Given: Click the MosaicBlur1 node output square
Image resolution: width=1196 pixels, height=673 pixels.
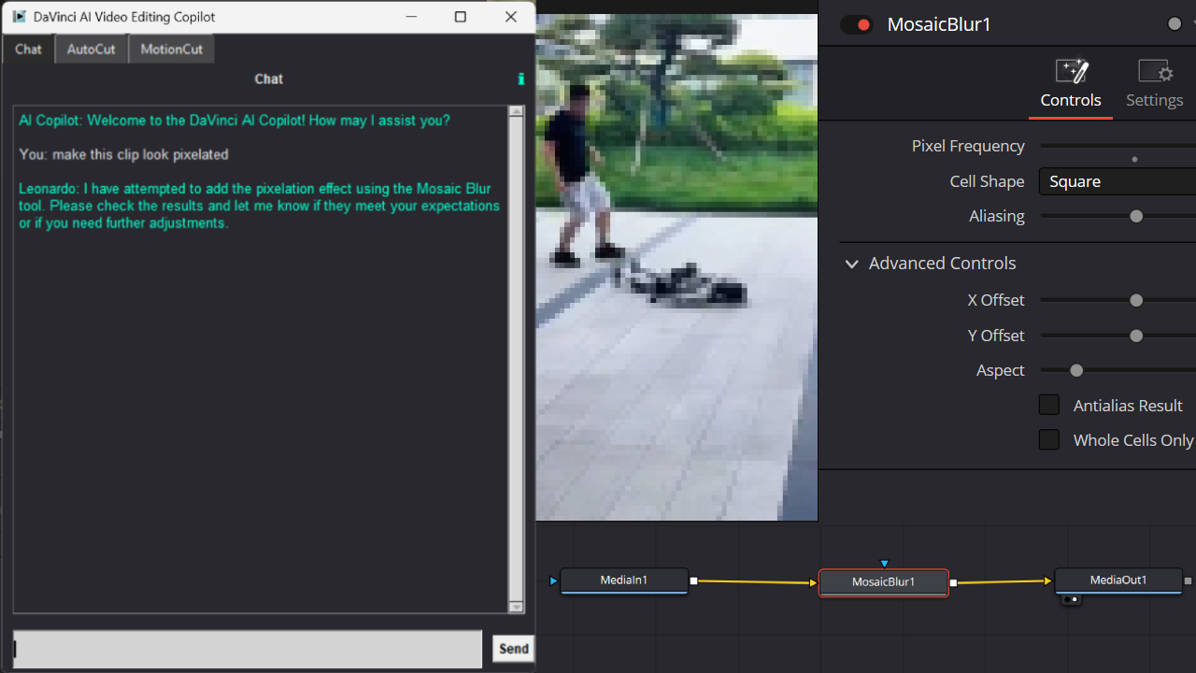Looking at the screenshot, I should point(953,582).
